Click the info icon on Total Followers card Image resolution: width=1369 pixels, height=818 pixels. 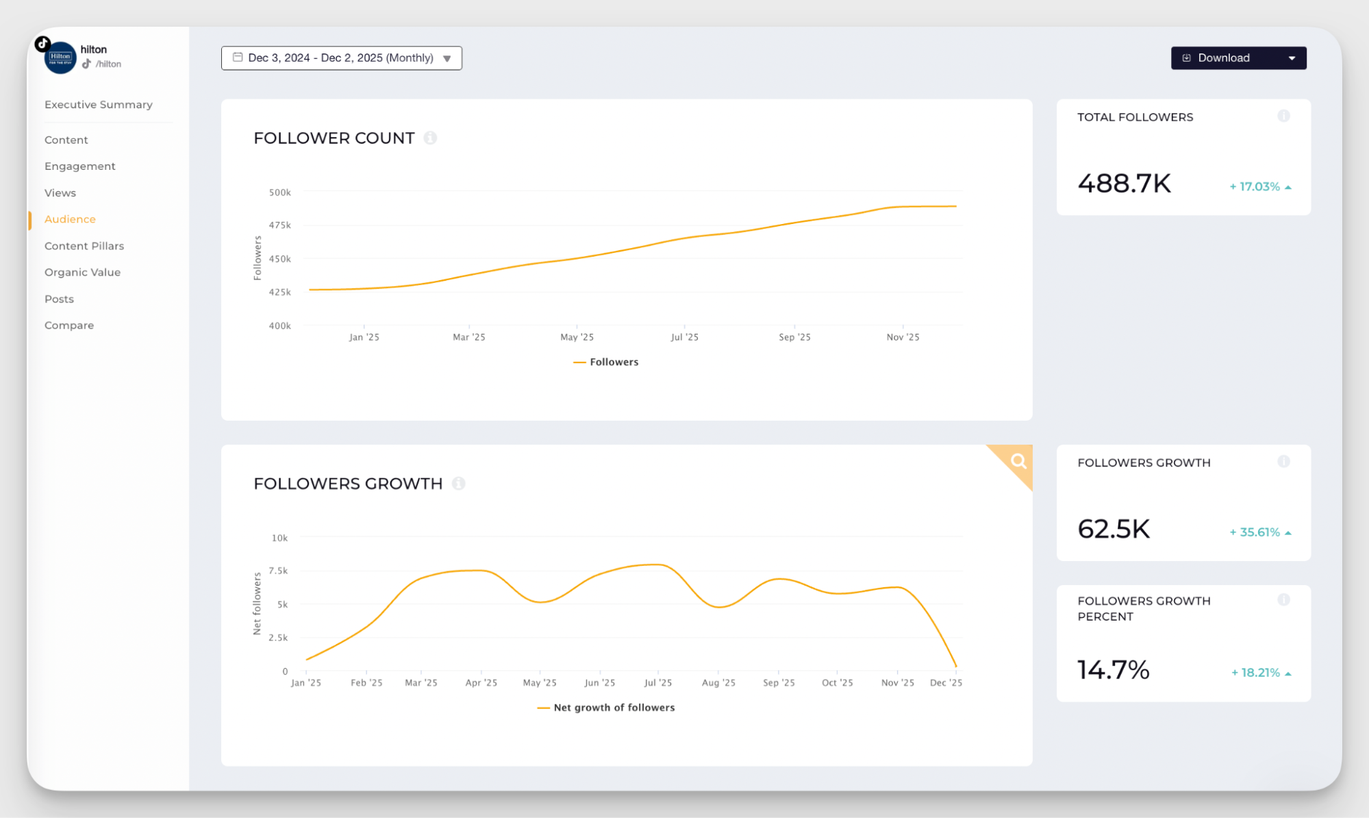1284,116
